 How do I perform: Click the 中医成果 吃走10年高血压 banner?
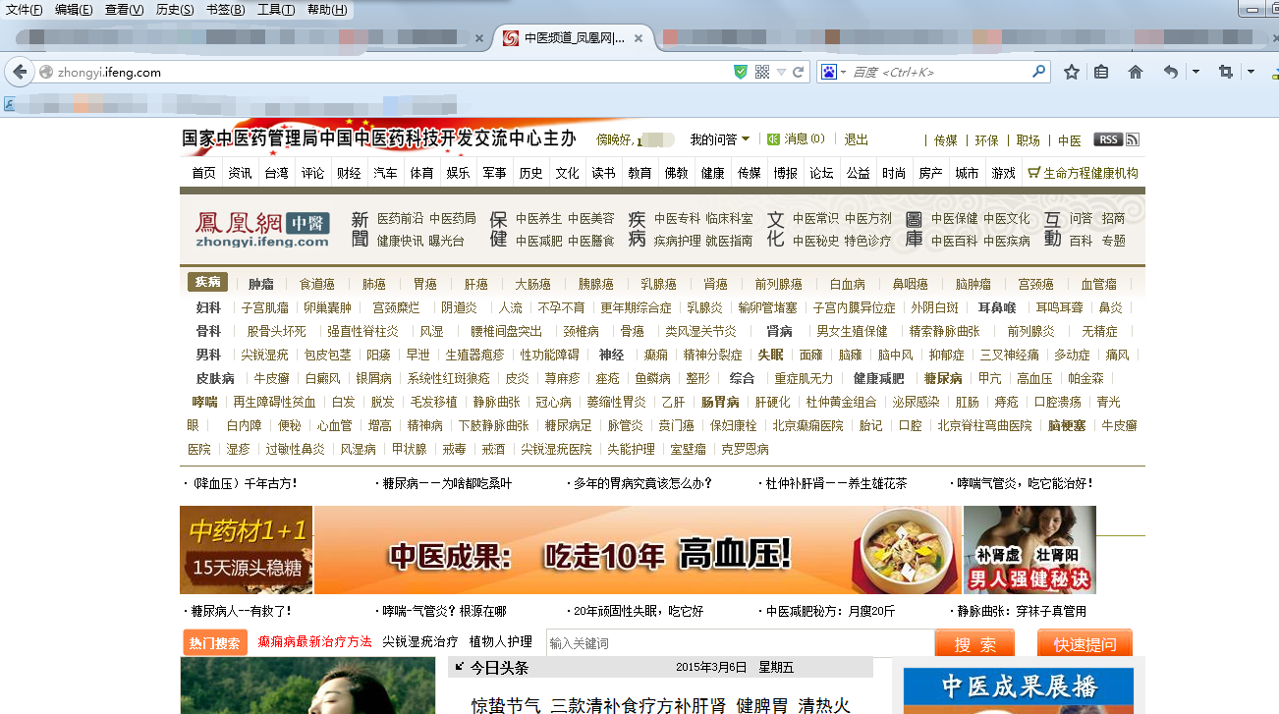click(x=638, y=550)
